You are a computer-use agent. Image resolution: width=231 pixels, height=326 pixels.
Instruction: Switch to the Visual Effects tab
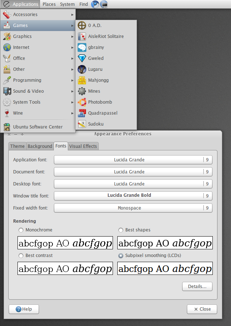pos(83,146)
